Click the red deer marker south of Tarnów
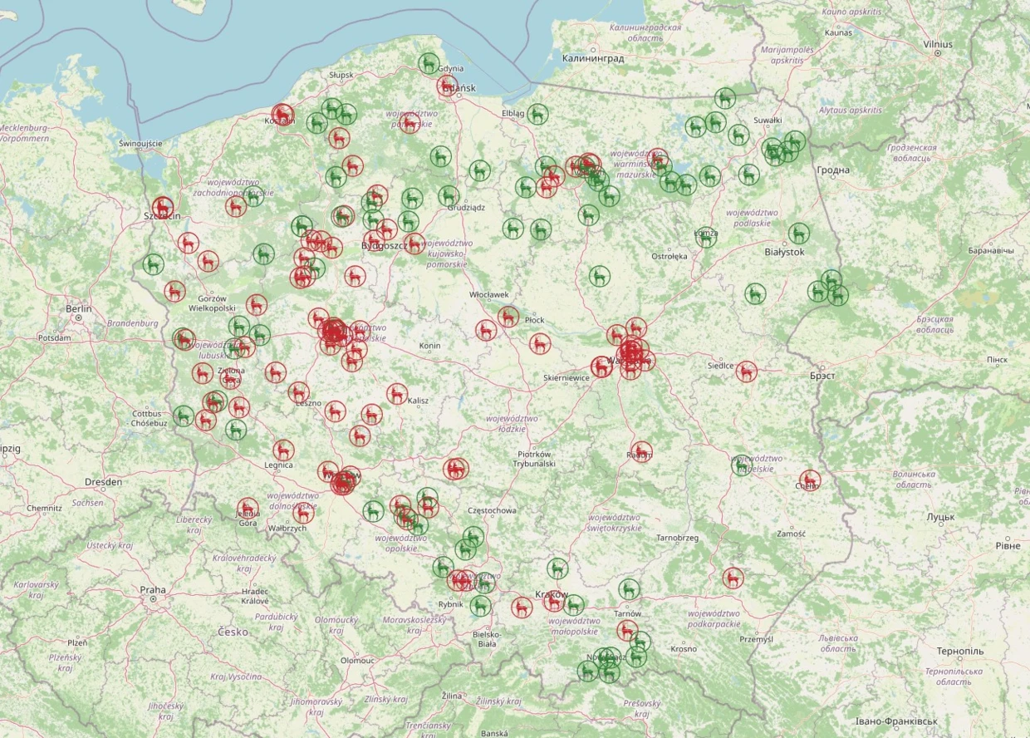Screen dimensions: 1030x738 [x=627, y=630]
